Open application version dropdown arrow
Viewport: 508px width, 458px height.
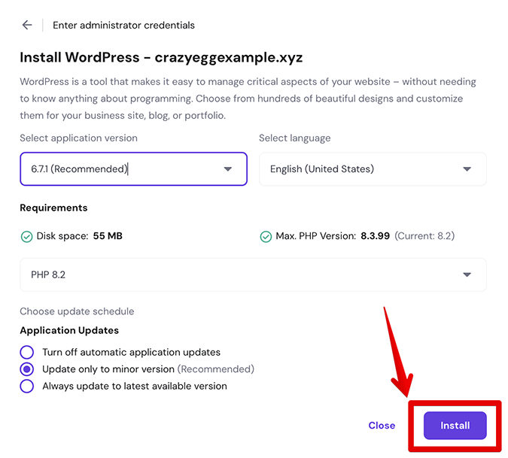tap(228, 169)
